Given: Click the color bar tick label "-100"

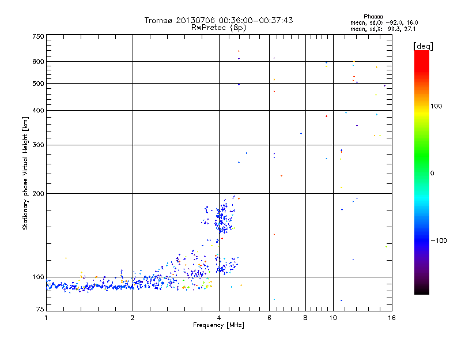Looking at the screenshot, I should tap(439, 240).
